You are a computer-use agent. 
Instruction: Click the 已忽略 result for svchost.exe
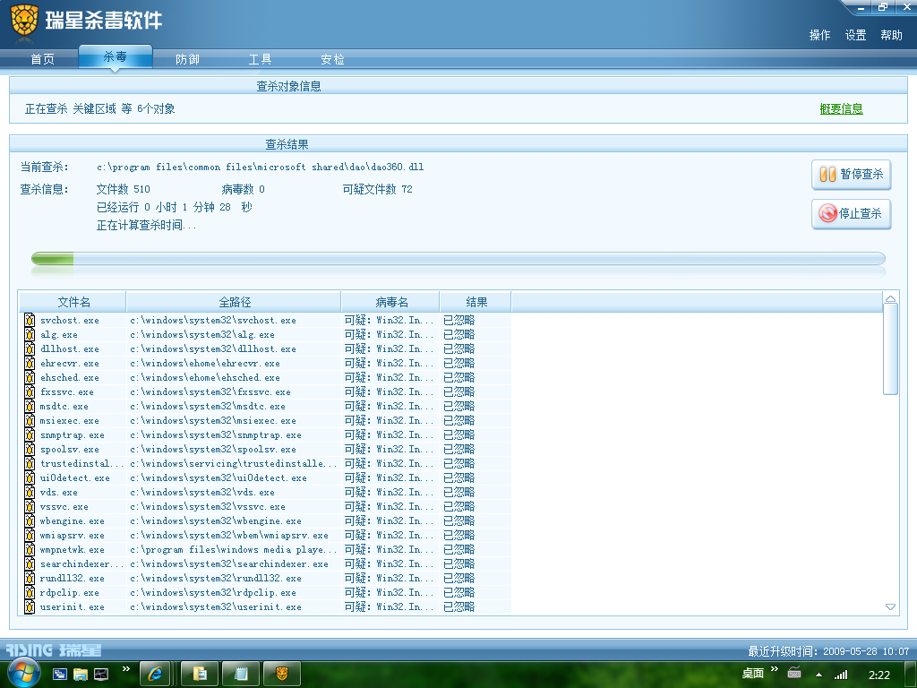(x=459, y=320)
